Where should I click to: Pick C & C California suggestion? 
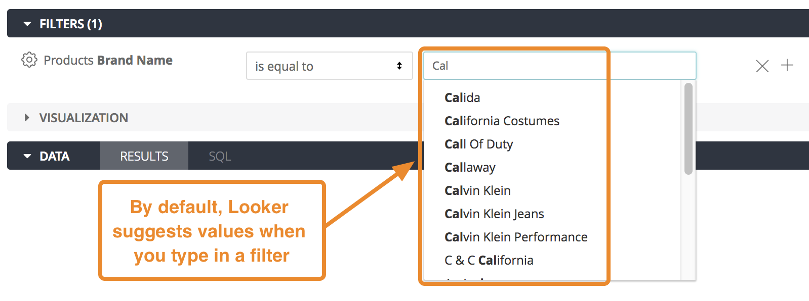pos(489,260)
